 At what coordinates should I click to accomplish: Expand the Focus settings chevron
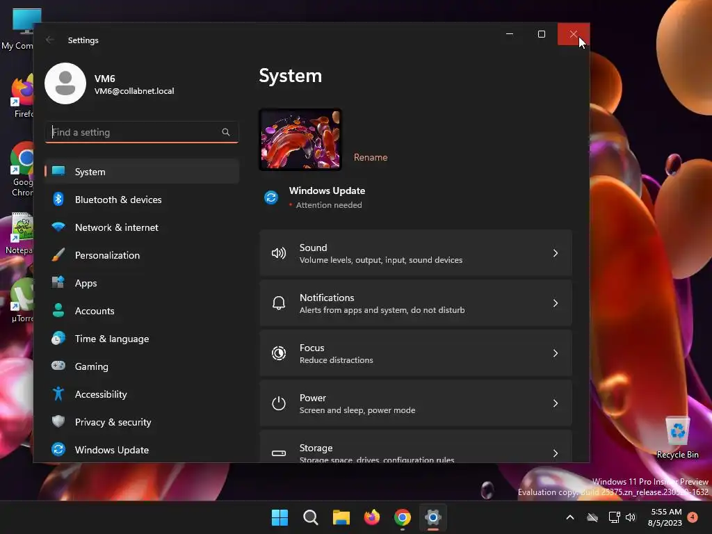(x=556, y=353)
